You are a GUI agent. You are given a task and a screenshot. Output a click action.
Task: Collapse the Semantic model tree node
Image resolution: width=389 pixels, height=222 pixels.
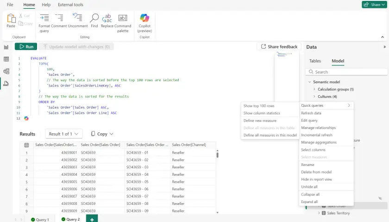(x=310, y=82)
